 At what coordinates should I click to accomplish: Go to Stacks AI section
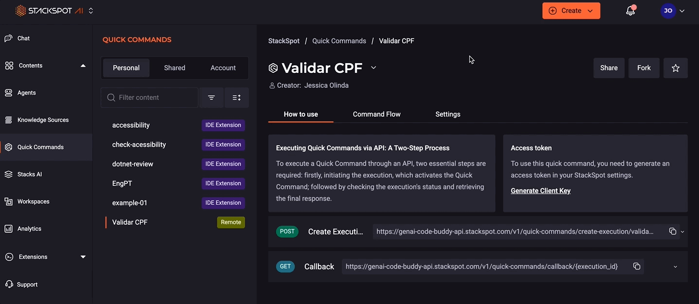(x=29, y=174)
